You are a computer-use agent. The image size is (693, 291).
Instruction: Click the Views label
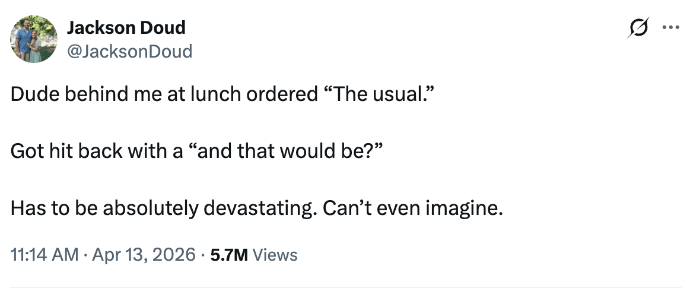[x=275, y=255]
